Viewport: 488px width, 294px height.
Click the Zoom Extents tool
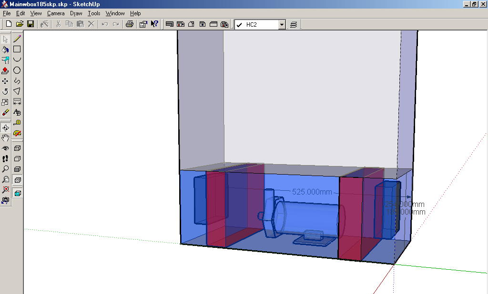[5, 190]
